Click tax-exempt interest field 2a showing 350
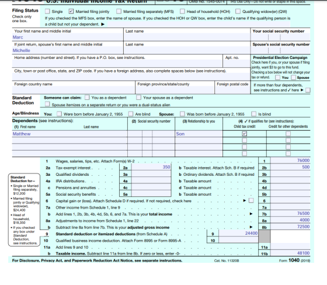 point(151,167)
